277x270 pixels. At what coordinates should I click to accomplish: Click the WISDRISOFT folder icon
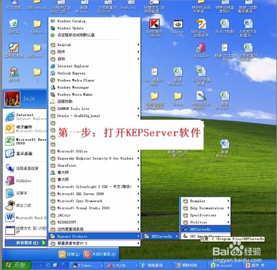(53, 222)
